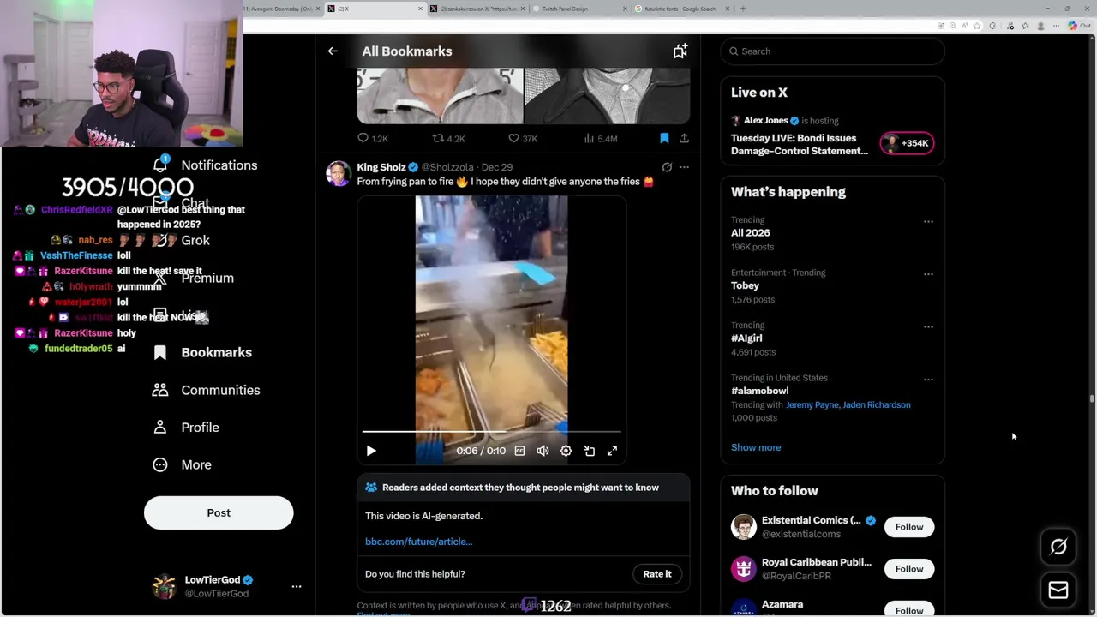Open options for Tobey trend

click(928, 274)
